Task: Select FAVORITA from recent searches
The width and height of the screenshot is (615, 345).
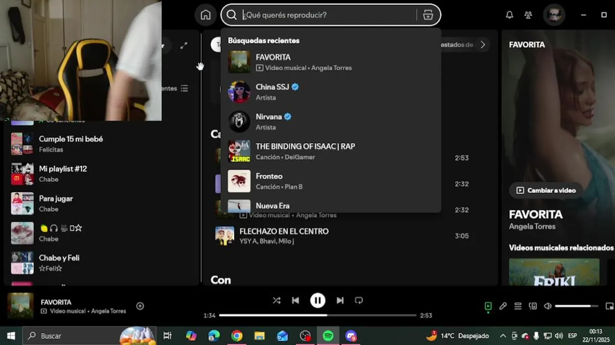Action: coord(330,62)
